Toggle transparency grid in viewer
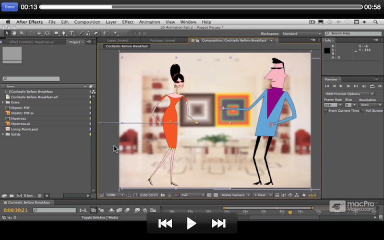 coord(216,195)
